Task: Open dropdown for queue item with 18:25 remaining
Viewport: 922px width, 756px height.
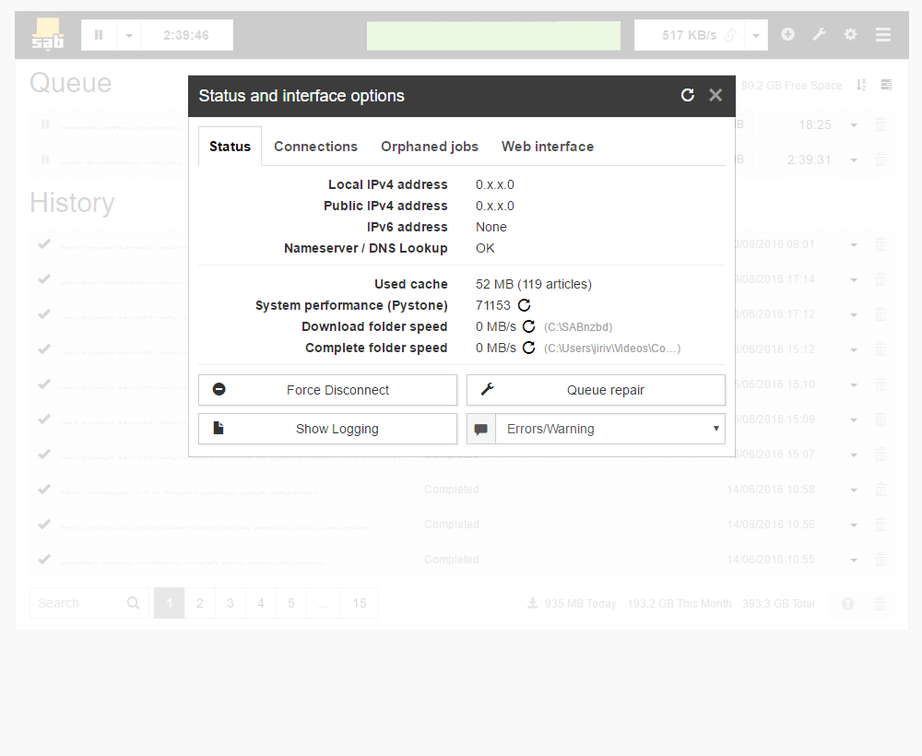Action: coord(854,125)
